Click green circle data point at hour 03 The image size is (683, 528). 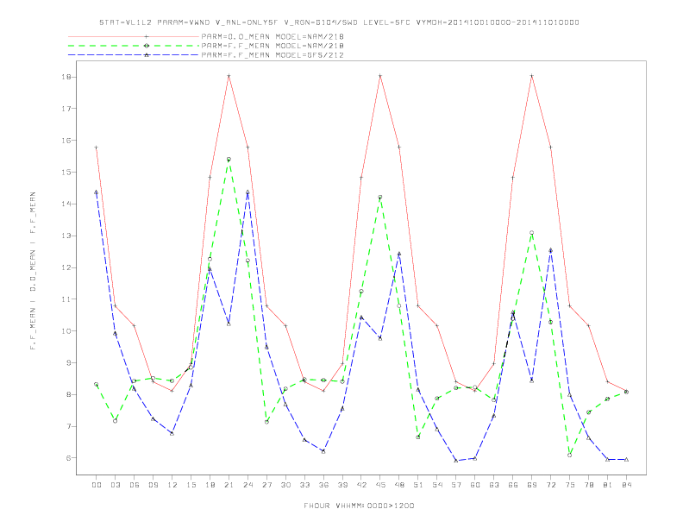(x=115, y=421)
